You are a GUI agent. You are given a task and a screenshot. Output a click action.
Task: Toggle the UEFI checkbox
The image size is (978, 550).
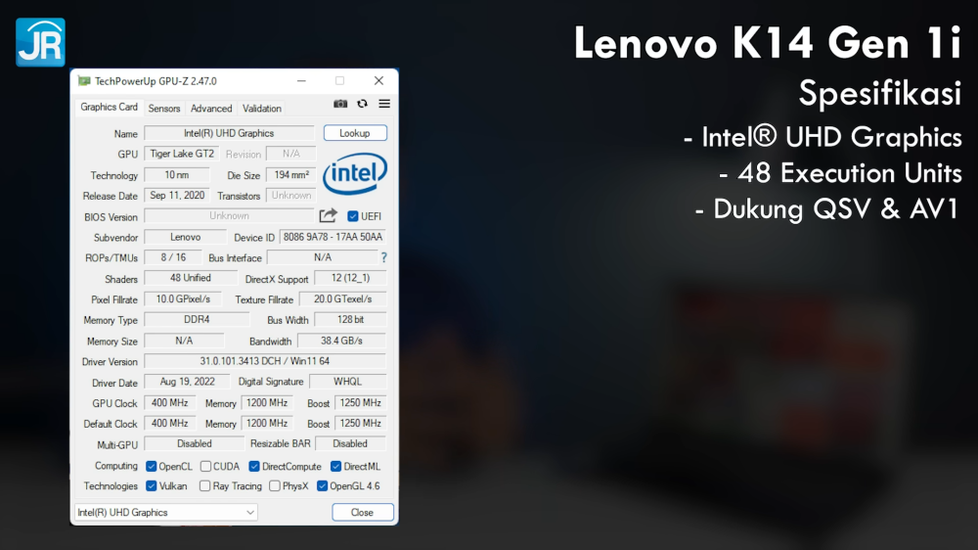(x=353, y=216)
